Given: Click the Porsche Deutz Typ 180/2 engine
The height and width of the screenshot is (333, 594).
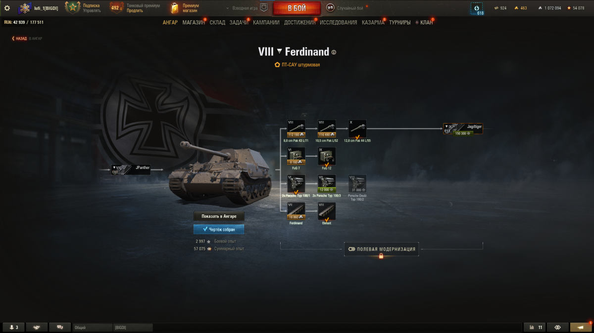Looking at the screenshot, I should click(357, 184).
